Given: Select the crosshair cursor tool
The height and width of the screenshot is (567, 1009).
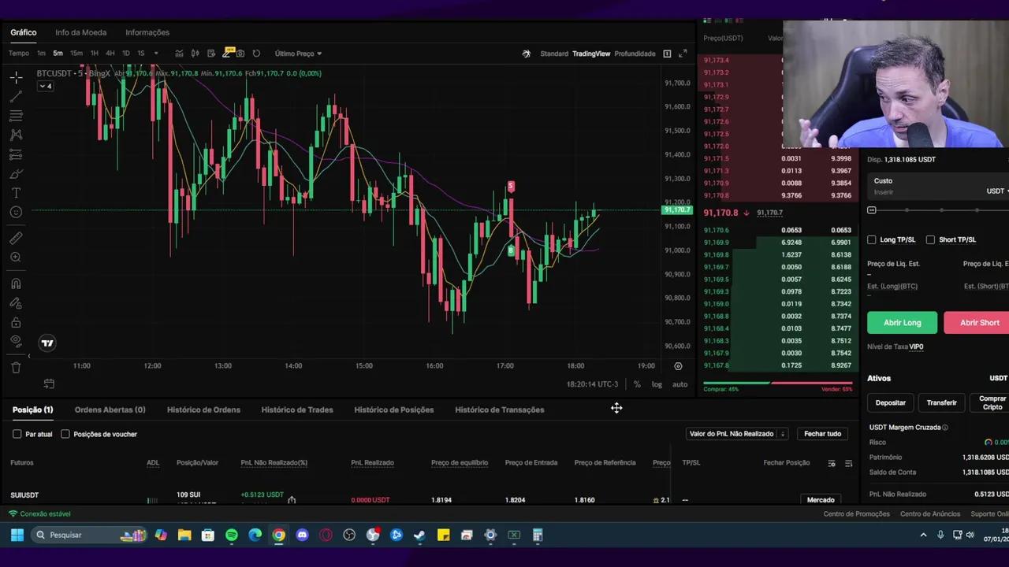Looking at the screenshot, I should point(16,77).
